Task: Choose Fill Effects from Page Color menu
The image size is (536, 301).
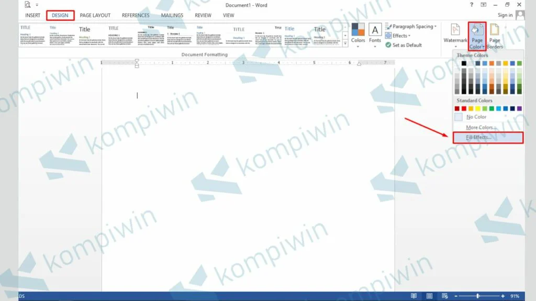Action: click(x=478, y=137)
